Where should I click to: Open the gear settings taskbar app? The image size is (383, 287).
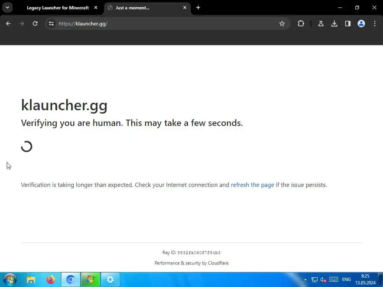click(110, 280)
